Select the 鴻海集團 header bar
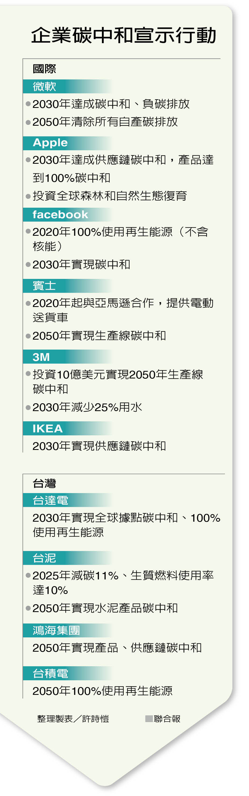Viewport: 249px width, 796px height. [68, 630]
